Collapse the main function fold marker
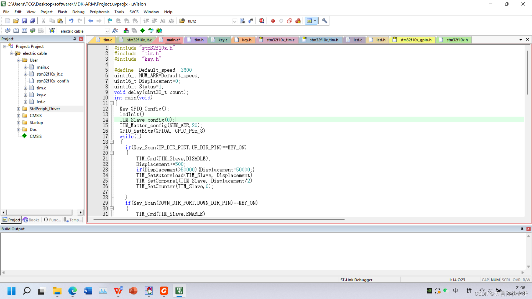Image resolution: width=532 pixels, height=299 pixels. tap(112, 103)
